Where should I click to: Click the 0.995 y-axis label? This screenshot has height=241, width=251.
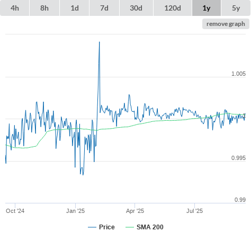pyautogui.click(x=238, y=158)
